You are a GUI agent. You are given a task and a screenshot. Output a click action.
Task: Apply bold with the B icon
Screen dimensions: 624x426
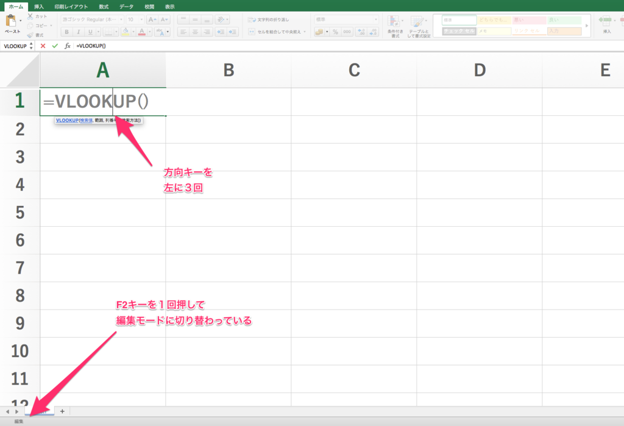tap(68, 32)
